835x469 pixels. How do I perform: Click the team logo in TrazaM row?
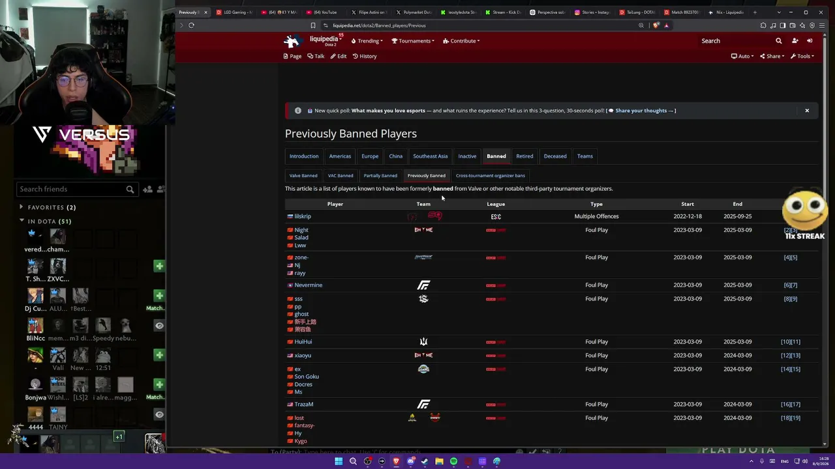click(x=423, y=405)
